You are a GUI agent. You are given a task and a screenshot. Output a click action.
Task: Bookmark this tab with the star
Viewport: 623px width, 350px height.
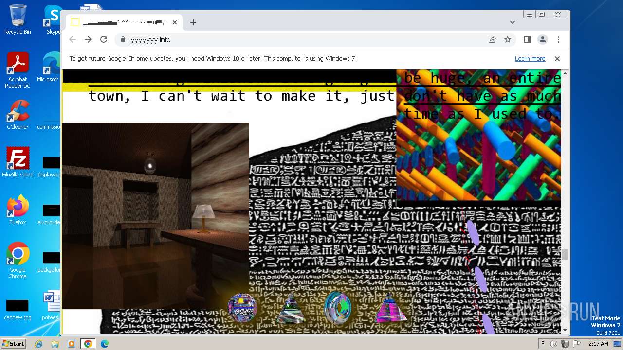pos(508,40)
